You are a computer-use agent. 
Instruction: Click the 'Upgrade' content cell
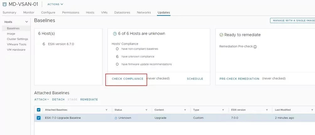160,118
